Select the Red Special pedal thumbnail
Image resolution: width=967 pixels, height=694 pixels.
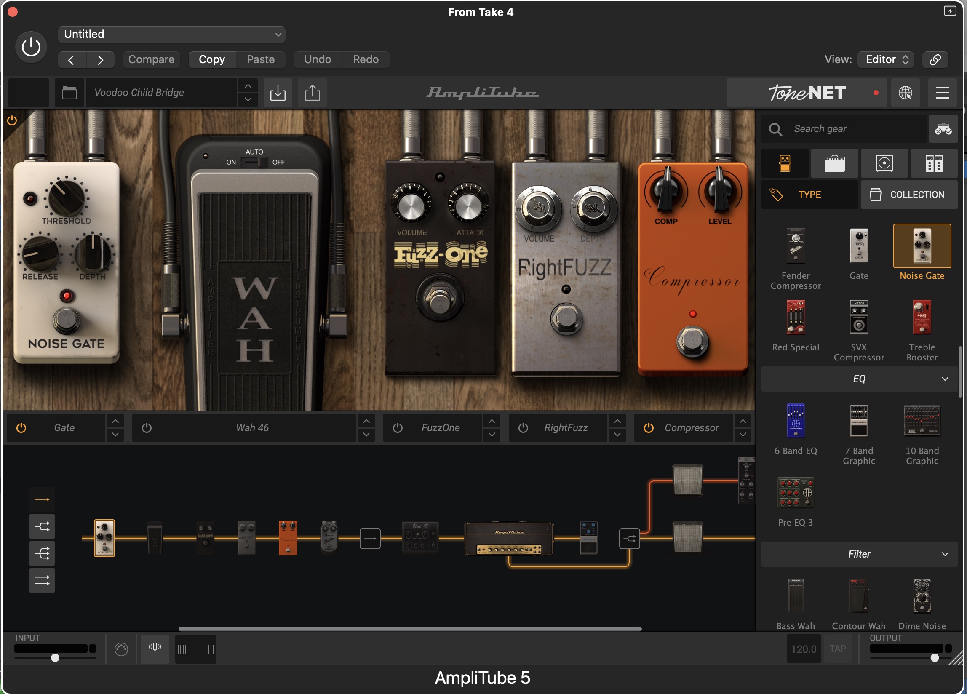click(x=796, y=317)
